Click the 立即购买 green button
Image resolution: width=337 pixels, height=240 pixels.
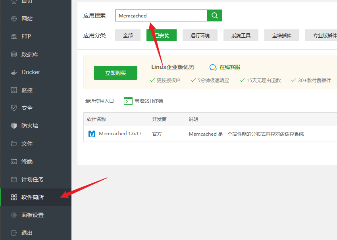pyautogui.click(x=116, y=73)
